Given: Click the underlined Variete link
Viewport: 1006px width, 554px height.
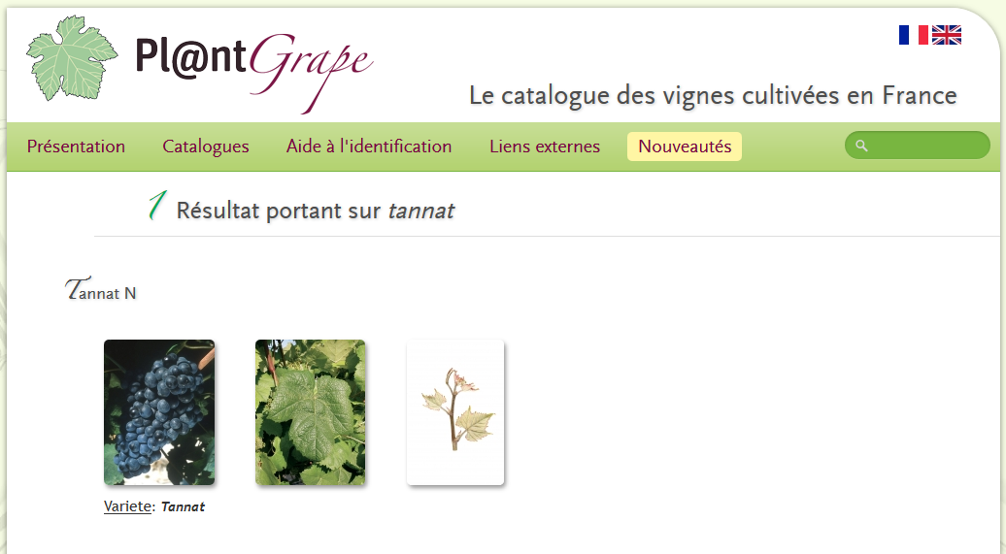Looking at the screenshot, I should (127, 505).
